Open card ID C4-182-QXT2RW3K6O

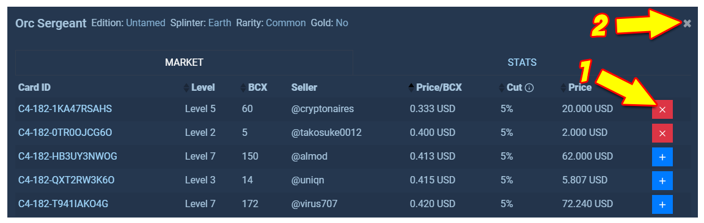click(x=67, y=180)
